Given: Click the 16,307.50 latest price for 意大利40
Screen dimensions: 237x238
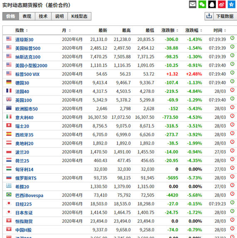Looking at the screenshot, I should click(x=98, y=117).
